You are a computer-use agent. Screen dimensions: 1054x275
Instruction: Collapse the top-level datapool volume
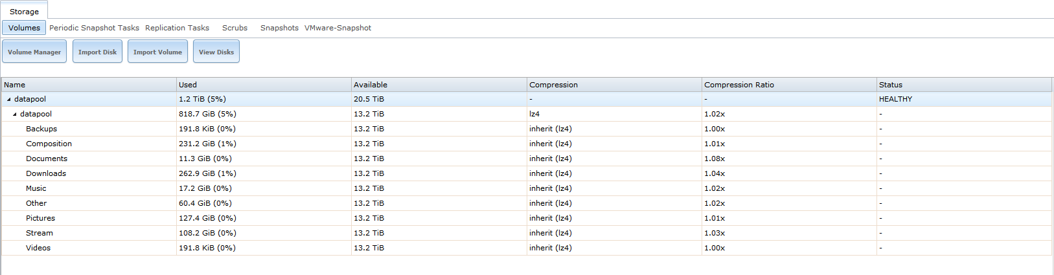[8, 100]
